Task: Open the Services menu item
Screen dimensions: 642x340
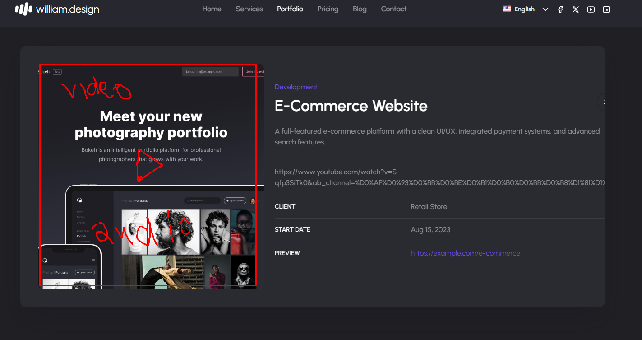Action: (249, 9)
